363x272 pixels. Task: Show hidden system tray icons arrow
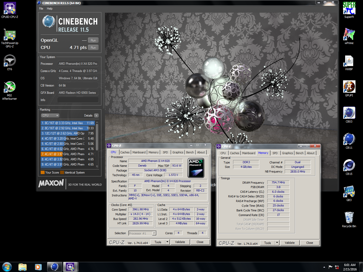(x=324, y=267)
